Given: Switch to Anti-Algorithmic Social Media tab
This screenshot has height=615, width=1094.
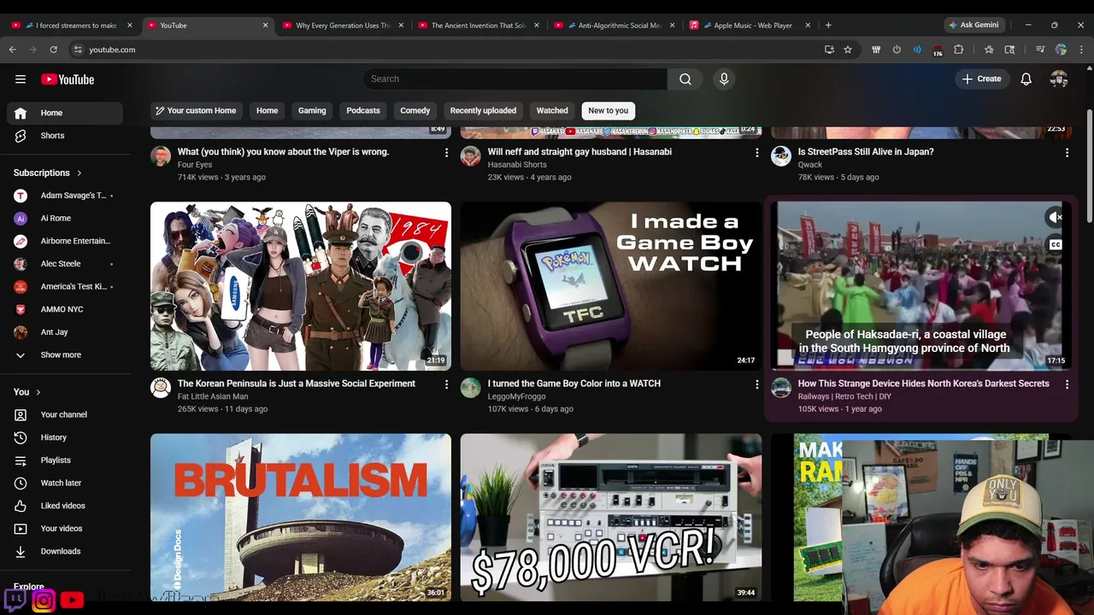Looking at the screenshot, I should coord(615,26).
